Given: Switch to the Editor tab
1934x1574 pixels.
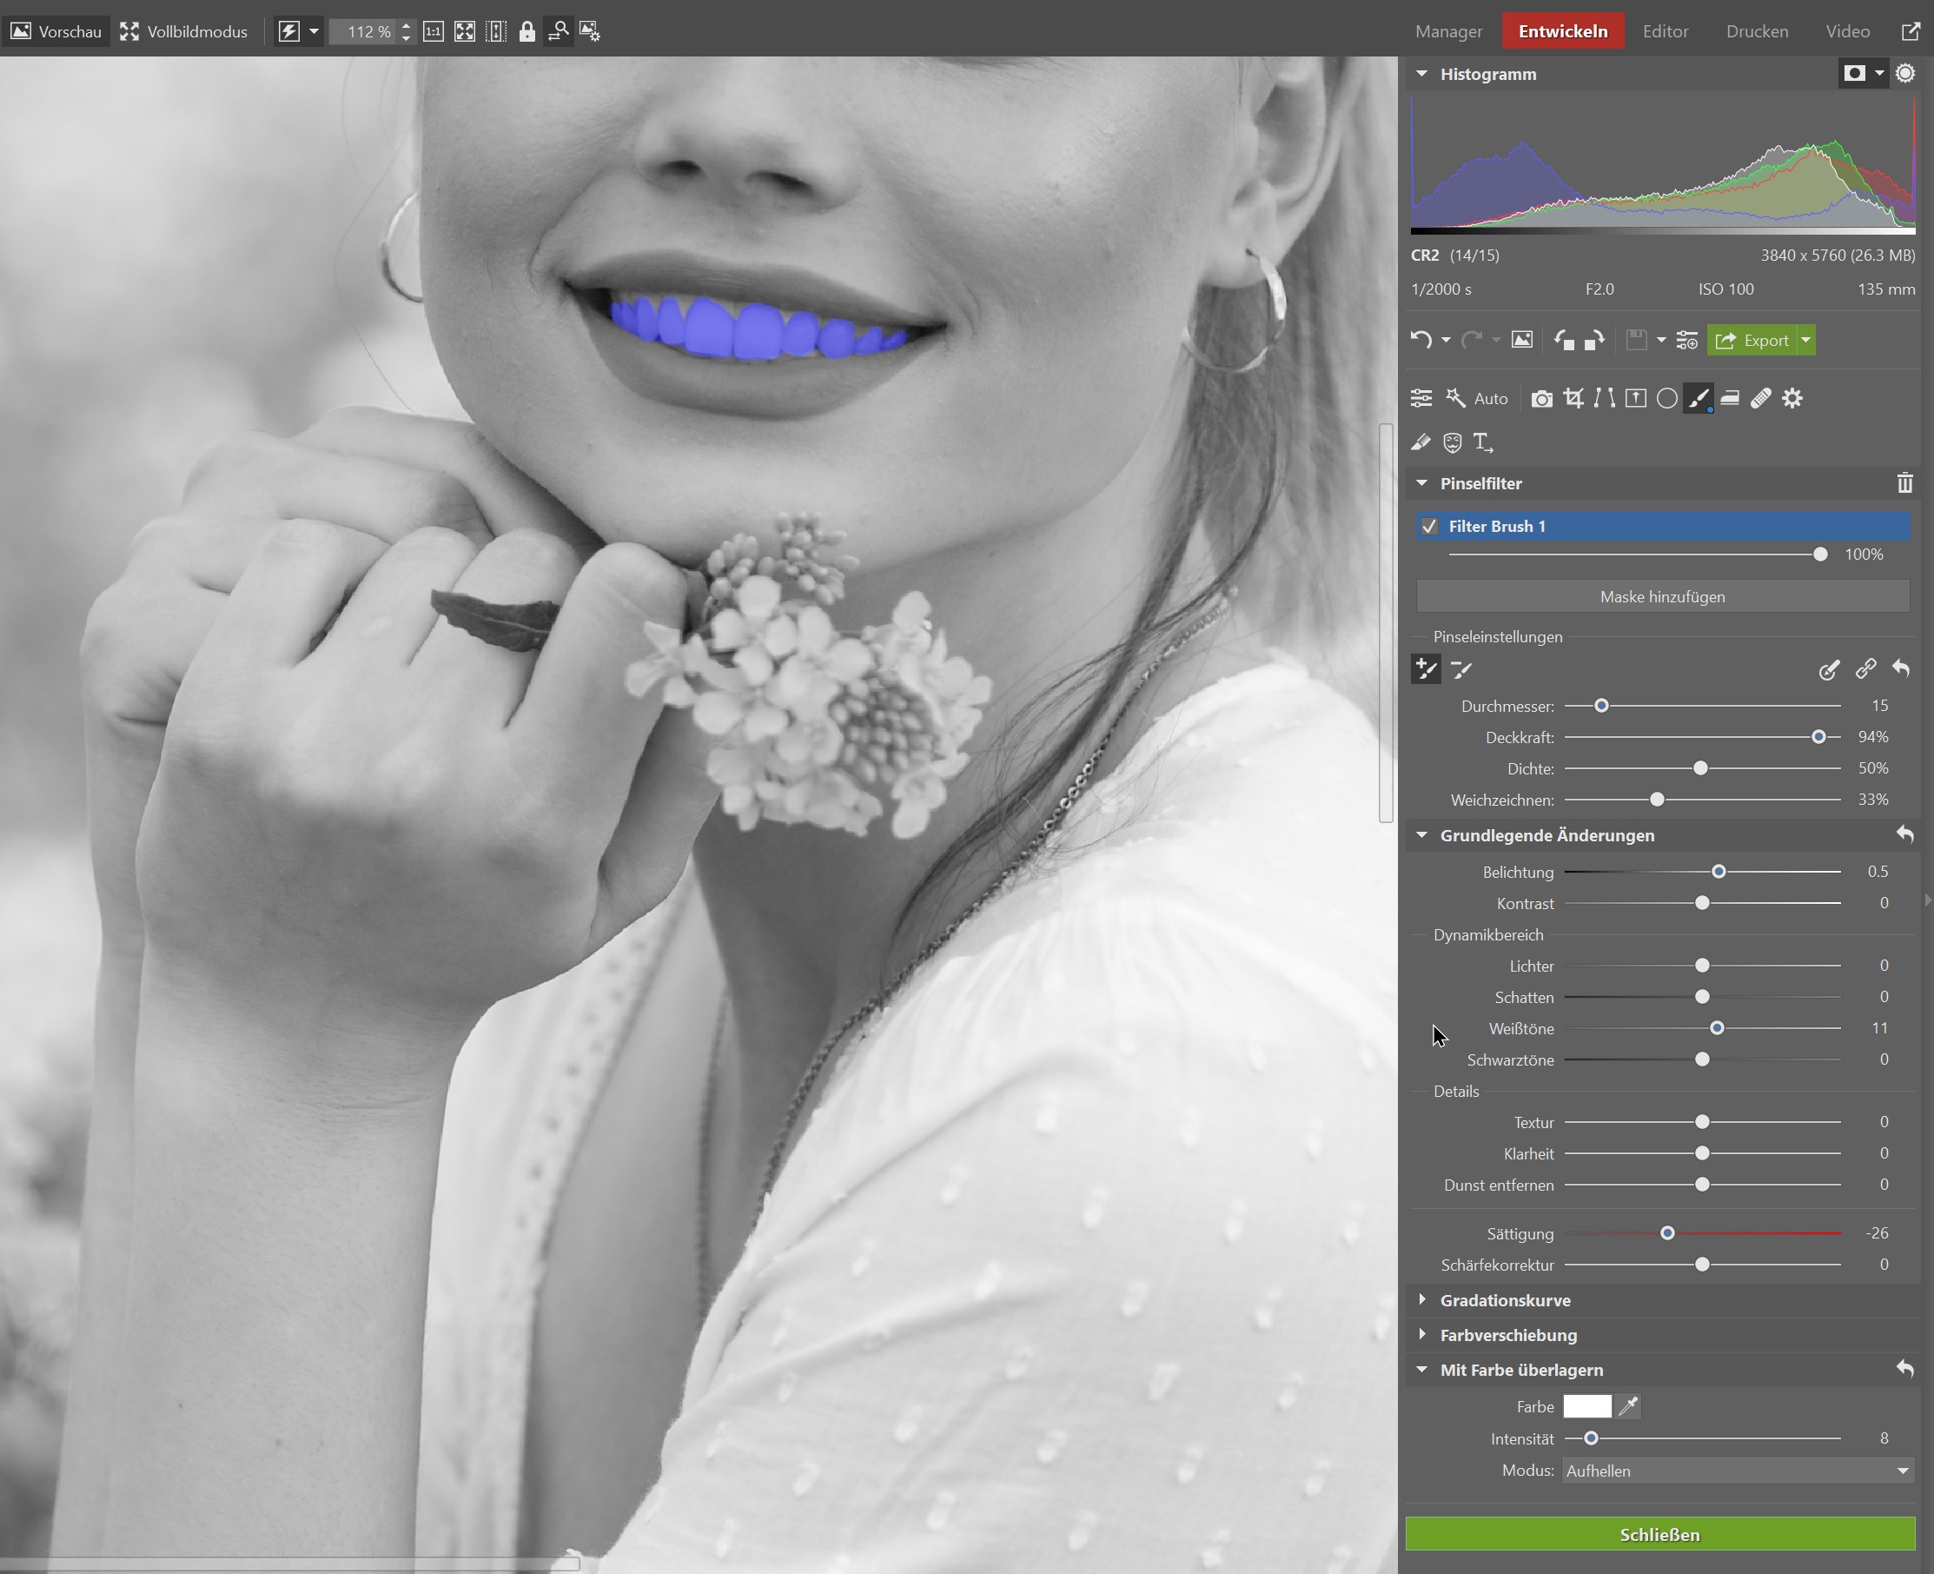Looking at the screenshot, I should (x=1665, y=32).
